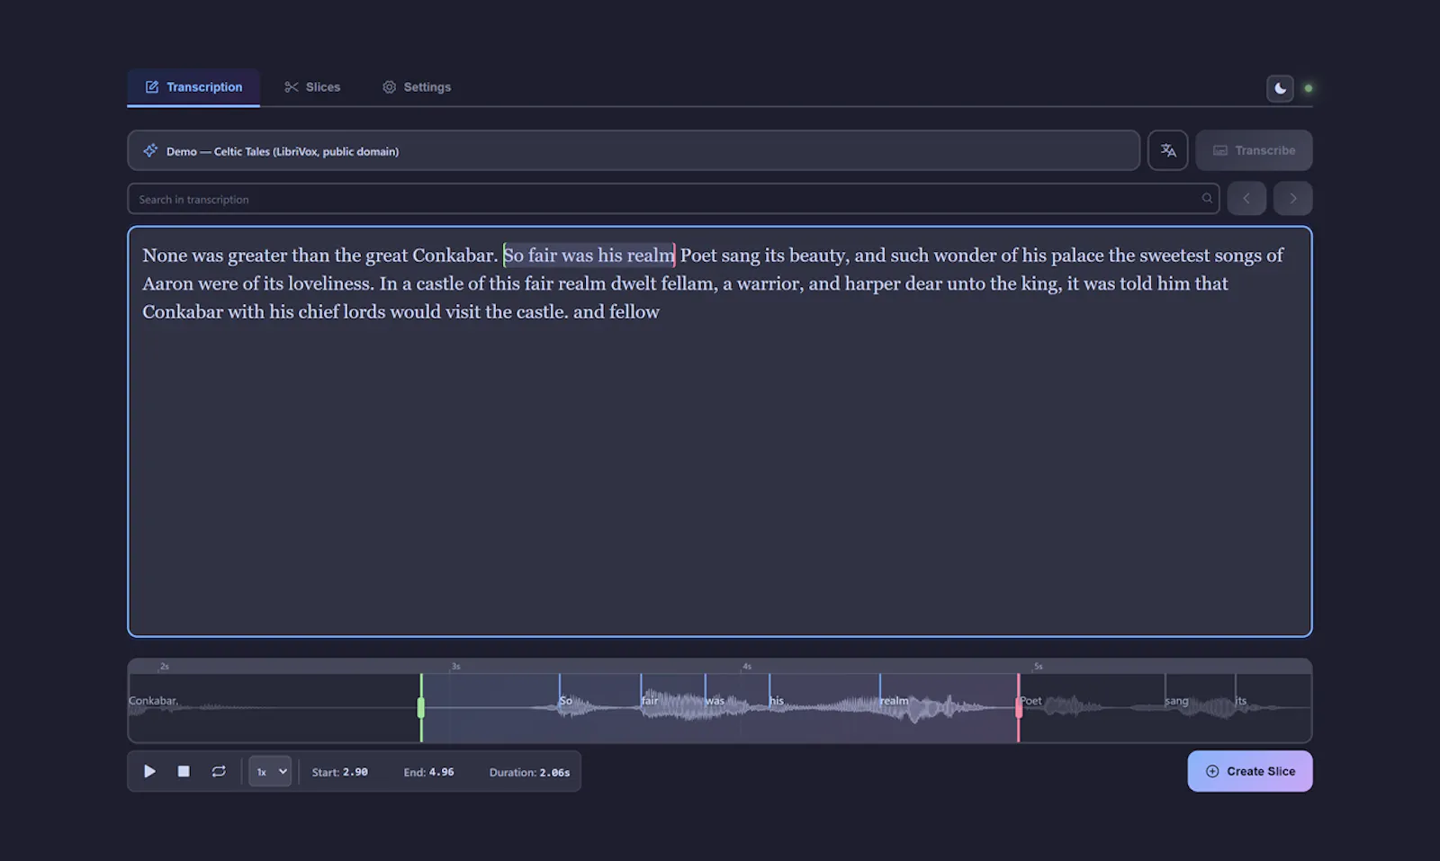Click the sparkle icon beside Demo title
The width and height of the screenshot is (1440, 861).
[x=150, y=150]
